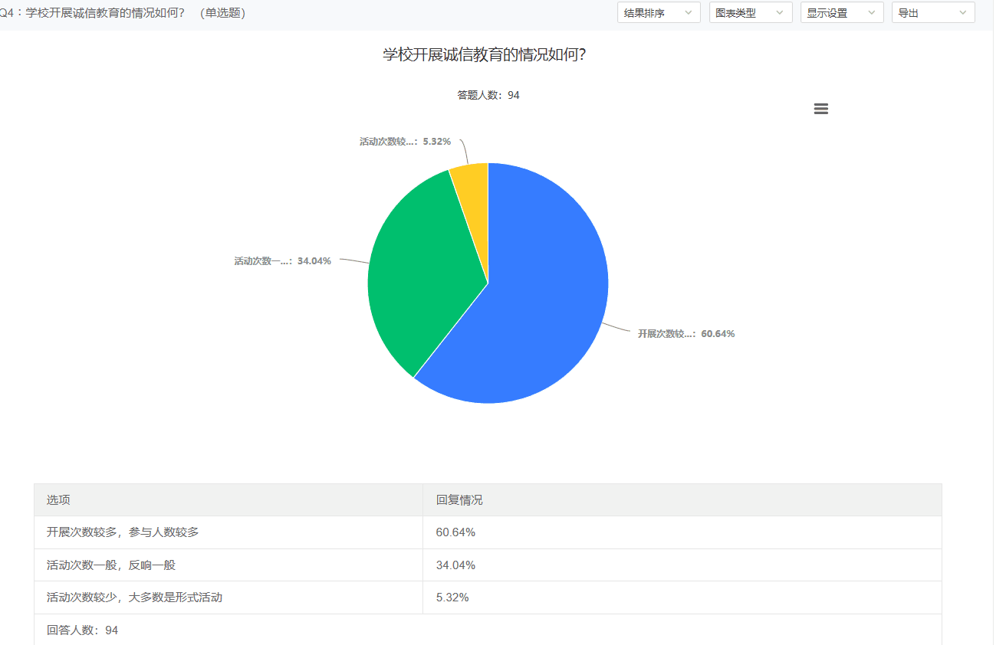Open the 图表类型 dropdown

tap(751, 12)
